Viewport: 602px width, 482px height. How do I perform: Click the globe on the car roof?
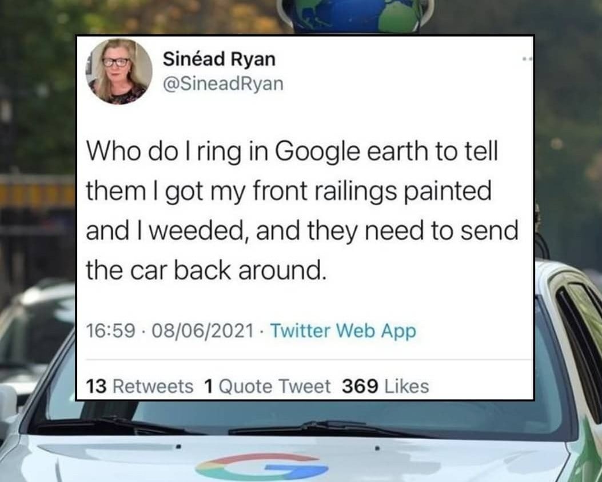click(x=357, y=16)
